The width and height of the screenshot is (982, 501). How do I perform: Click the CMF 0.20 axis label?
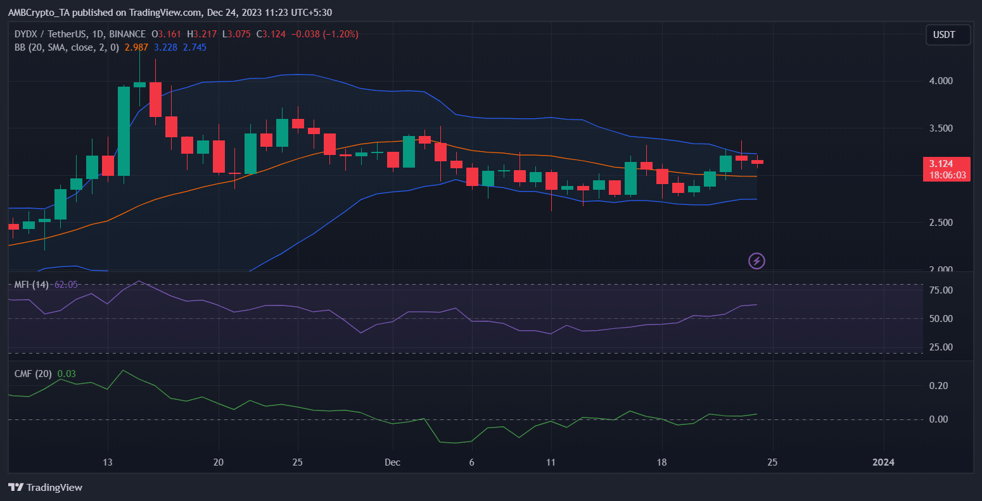pyautogui.click(x=938, y=386)
